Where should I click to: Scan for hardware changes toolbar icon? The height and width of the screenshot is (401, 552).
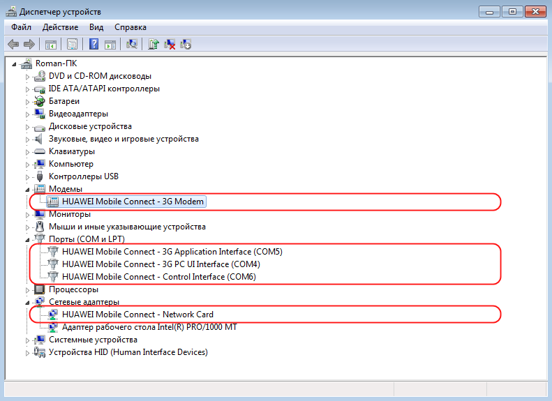pyautogui.click(x=131, y=45)
